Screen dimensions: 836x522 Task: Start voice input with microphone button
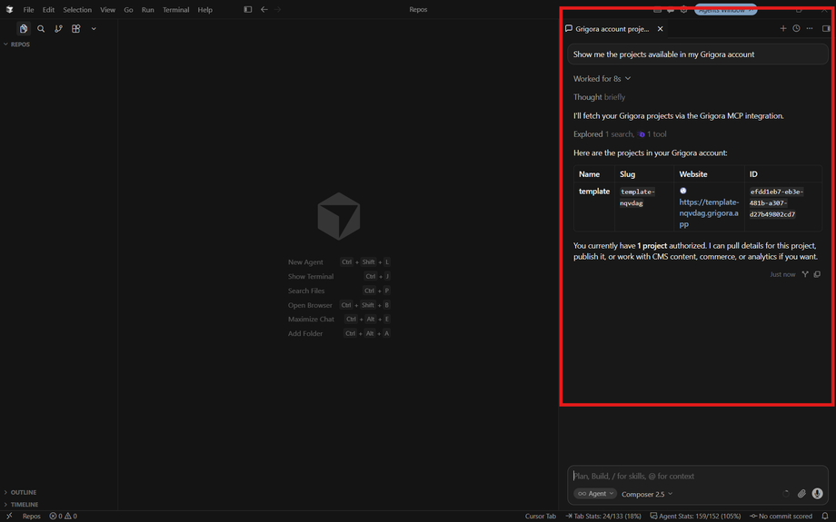point(817,494)
